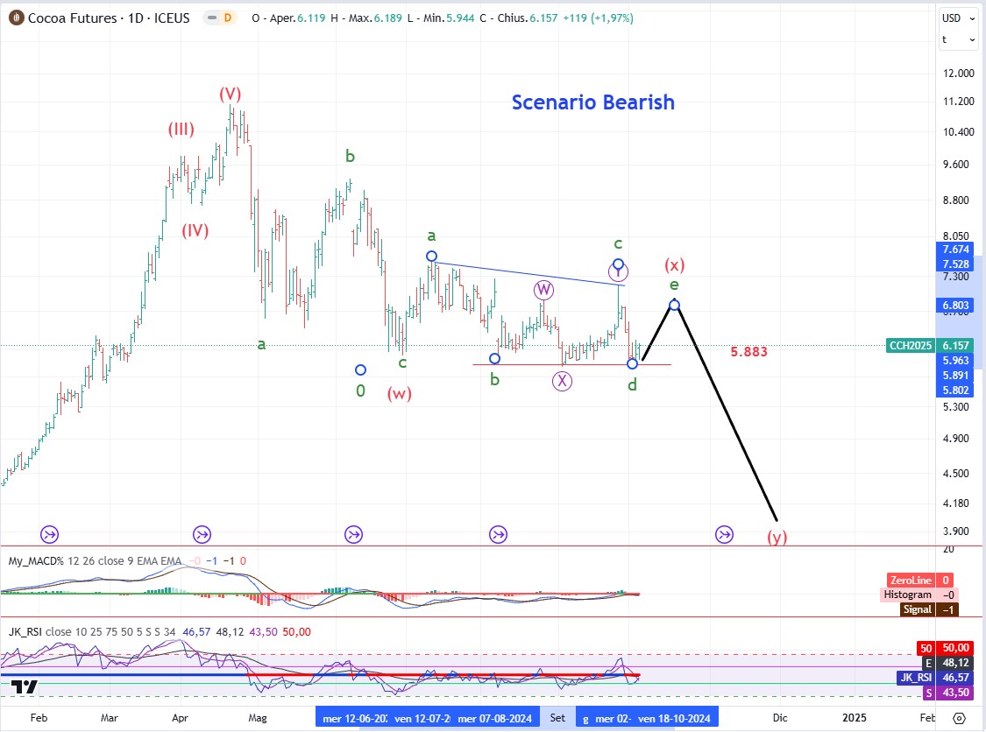Click the 'ven 18-10-2024' date label

pos(674,718)
